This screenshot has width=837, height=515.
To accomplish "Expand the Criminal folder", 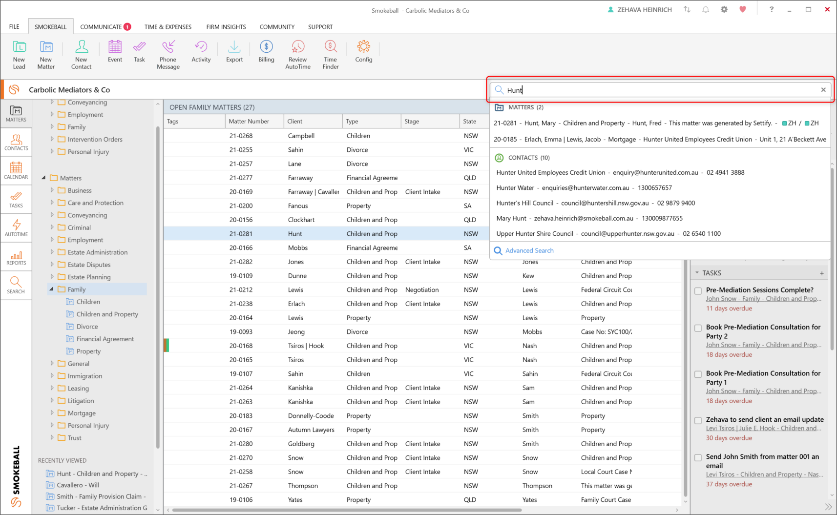I will (x=52, y=227).
